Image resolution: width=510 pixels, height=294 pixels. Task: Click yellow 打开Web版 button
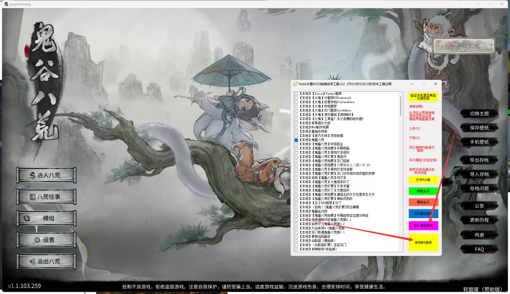(x=423, y=180)
